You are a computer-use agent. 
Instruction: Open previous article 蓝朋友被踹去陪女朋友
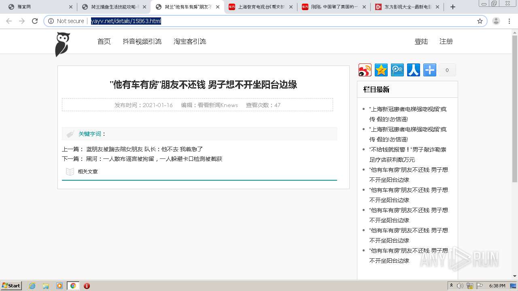click(x=144, y=149)
